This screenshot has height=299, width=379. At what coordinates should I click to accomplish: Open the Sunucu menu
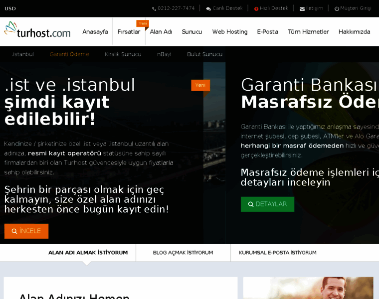[192, 32]
